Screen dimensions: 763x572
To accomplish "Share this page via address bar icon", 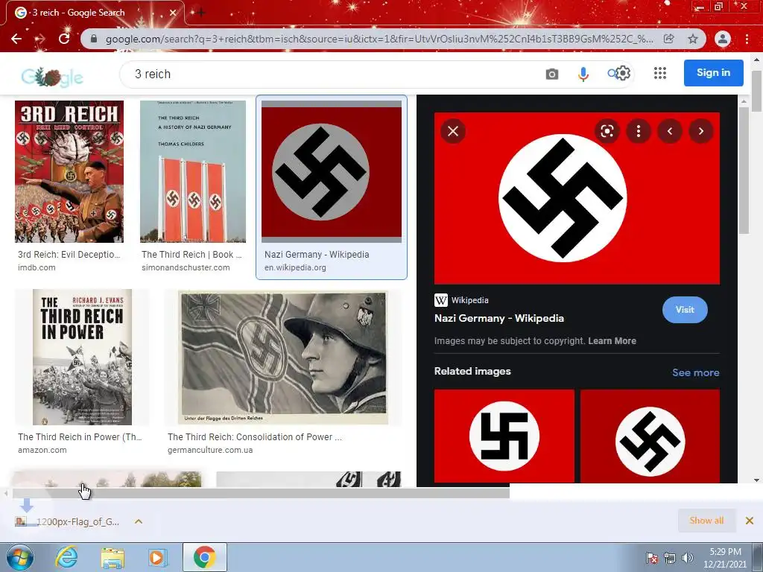I will point(669,39).
